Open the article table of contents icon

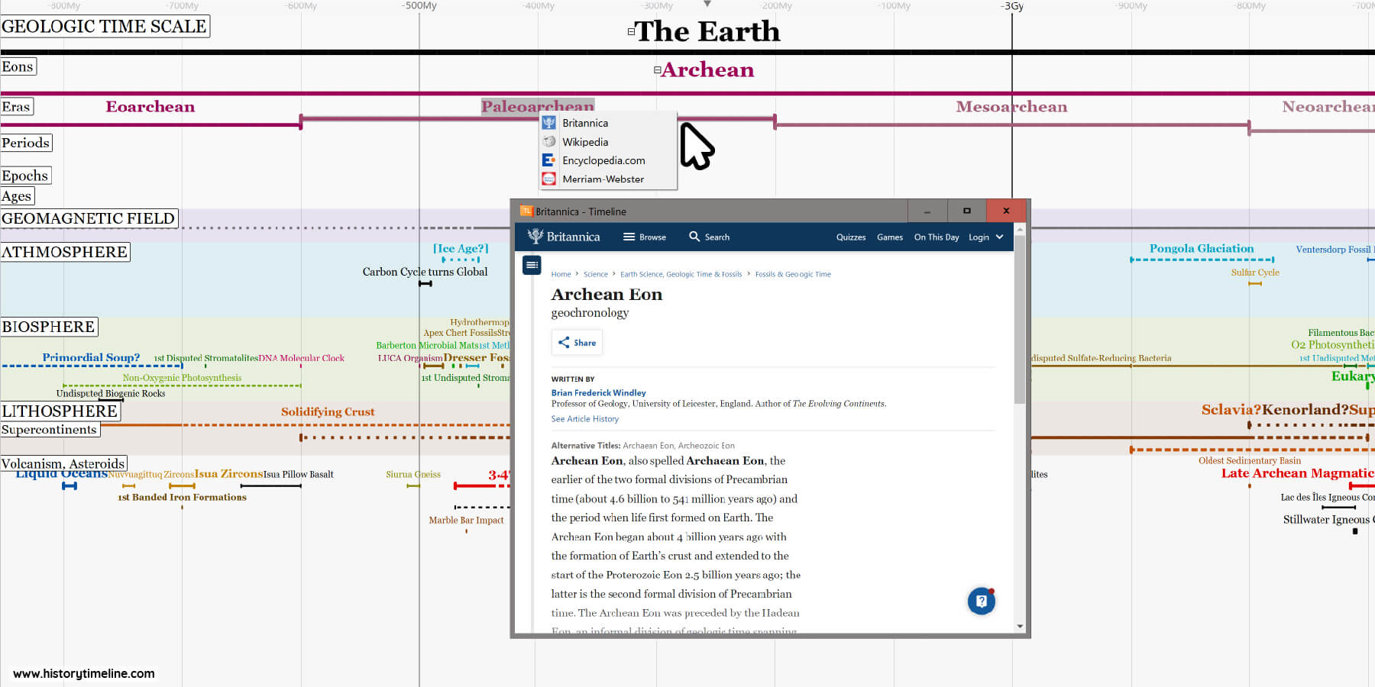click(x=532, y=265)
